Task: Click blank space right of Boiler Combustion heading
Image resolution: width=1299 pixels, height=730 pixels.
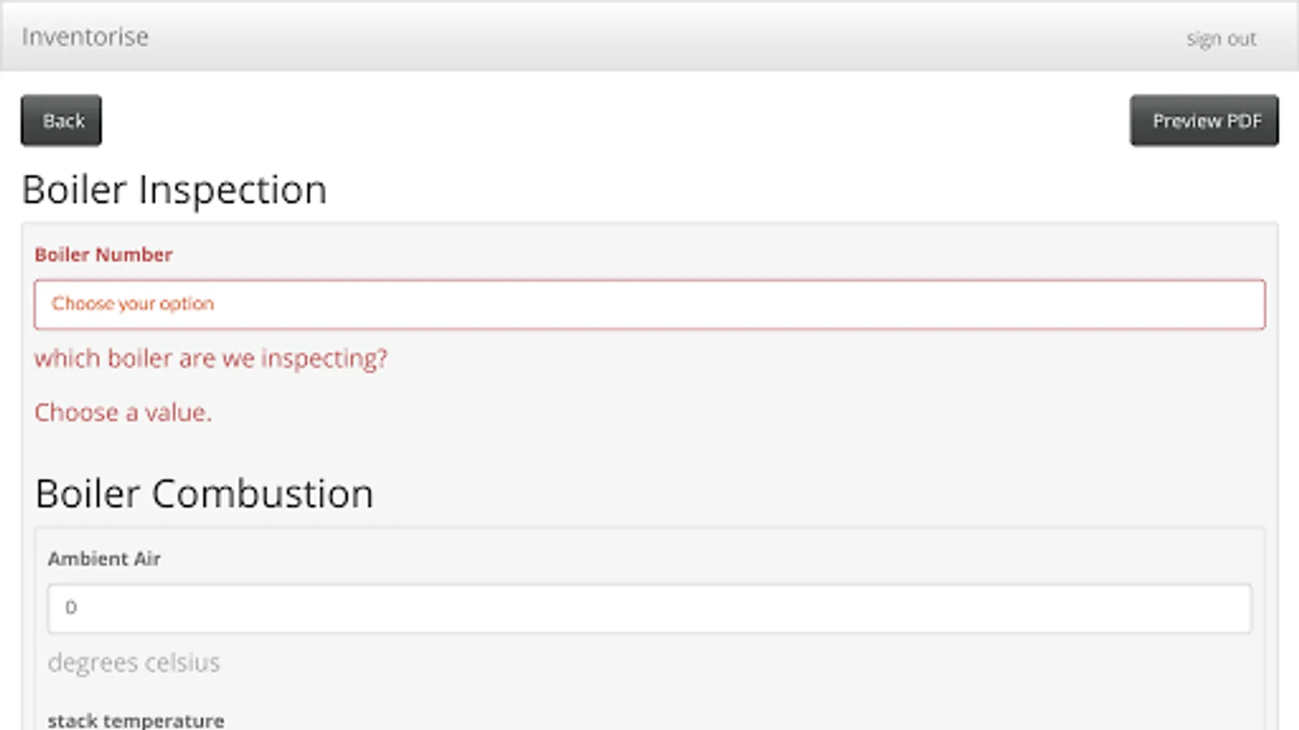Action: [x=812, y=493]
